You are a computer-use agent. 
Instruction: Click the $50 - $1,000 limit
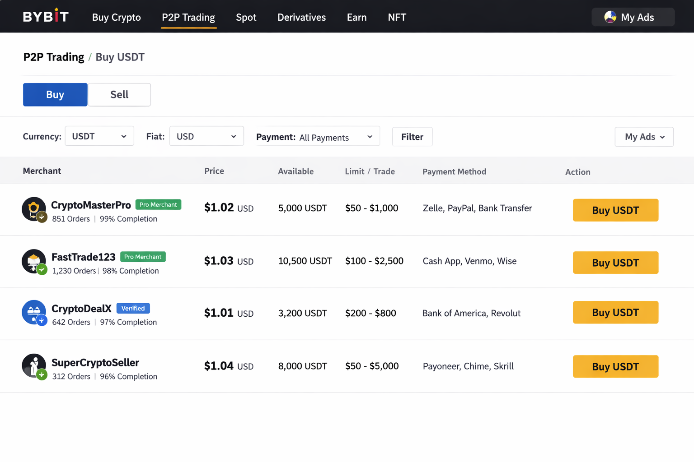coord(372,208)
